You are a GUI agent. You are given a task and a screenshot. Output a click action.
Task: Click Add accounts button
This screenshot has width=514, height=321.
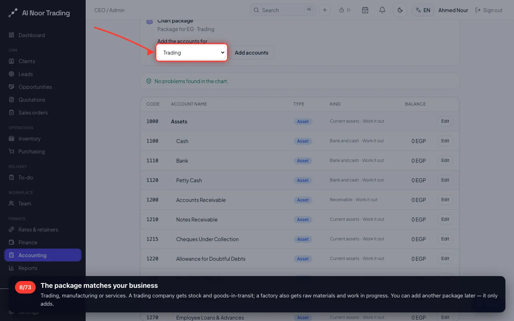click(252, 52)
